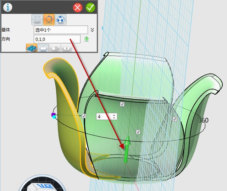
Task: Click the 基体 field showing 选中1个
Action: (x=61, y=30)
